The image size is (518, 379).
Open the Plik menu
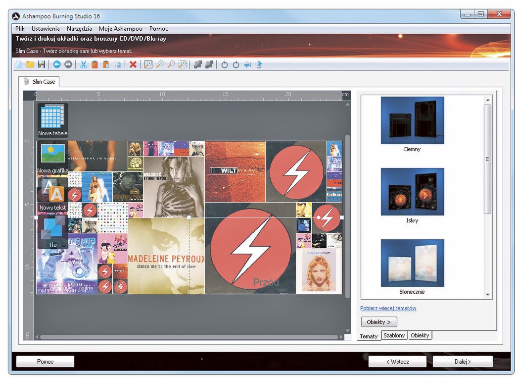pyautogui.click(x=20, y=29)
